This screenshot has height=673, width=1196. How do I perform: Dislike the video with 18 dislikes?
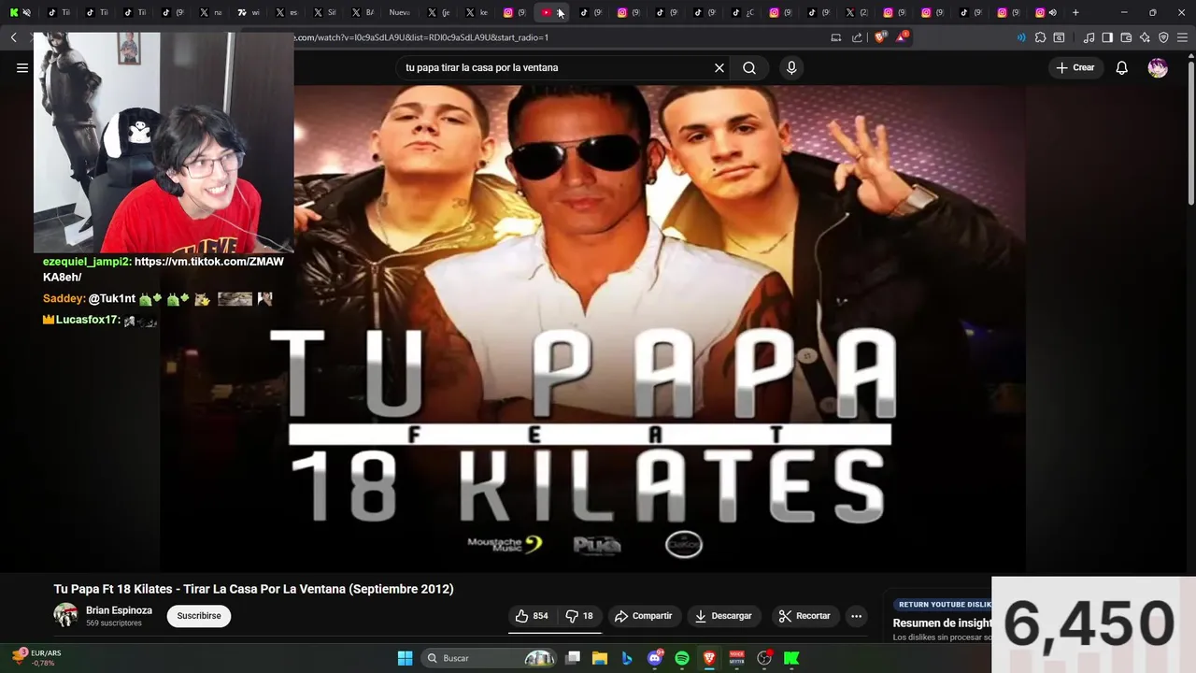coord(580,616)
